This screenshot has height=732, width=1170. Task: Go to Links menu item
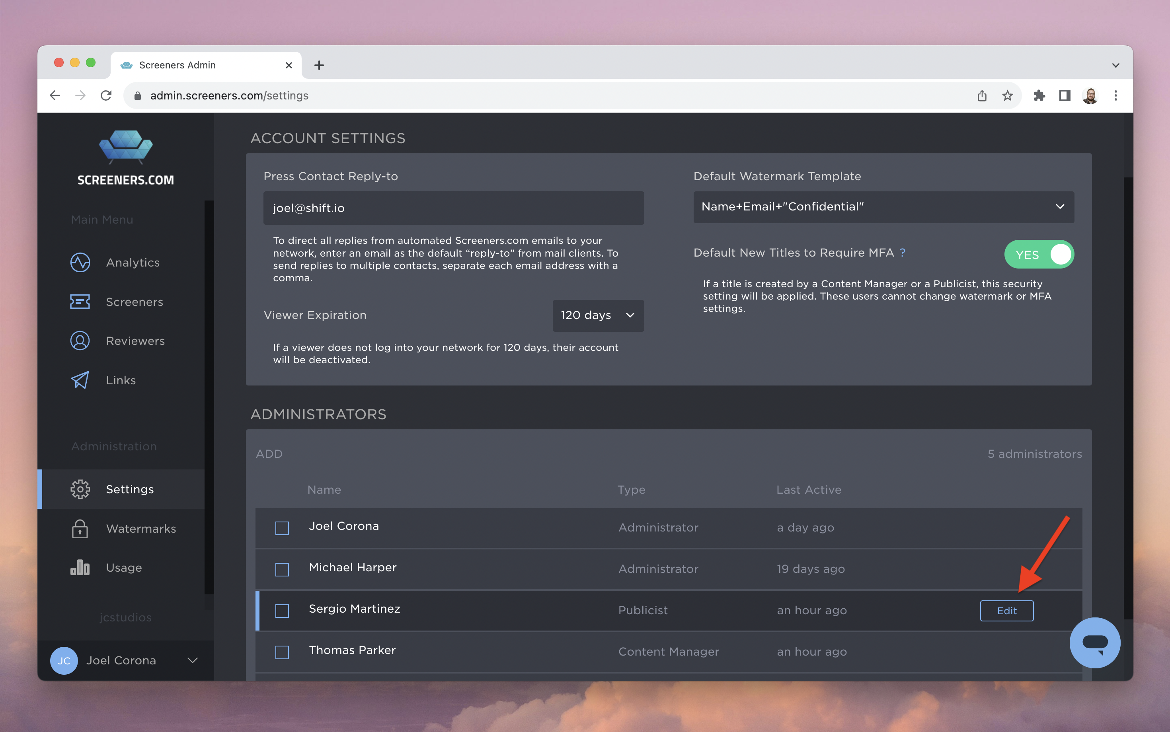[x=121, y=380]
